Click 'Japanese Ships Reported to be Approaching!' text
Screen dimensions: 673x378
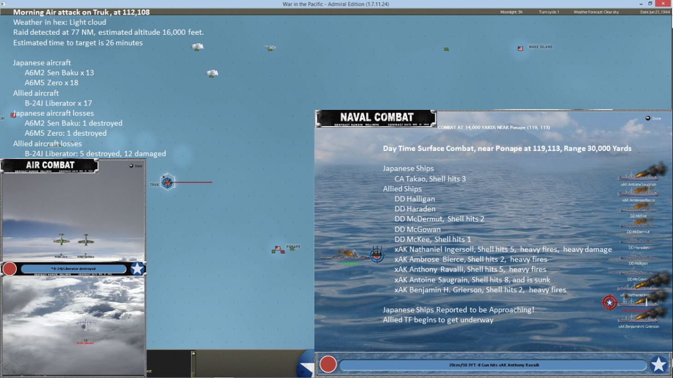click(459, 310)
